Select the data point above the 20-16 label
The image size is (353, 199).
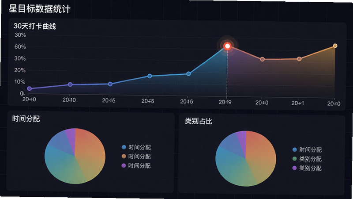[x=110, y=84]
